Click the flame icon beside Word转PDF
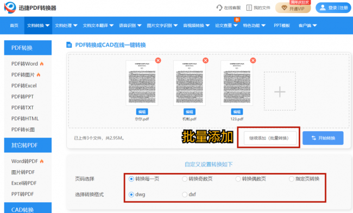The height and width of the screenshot is (213, 353). (42, 161)
